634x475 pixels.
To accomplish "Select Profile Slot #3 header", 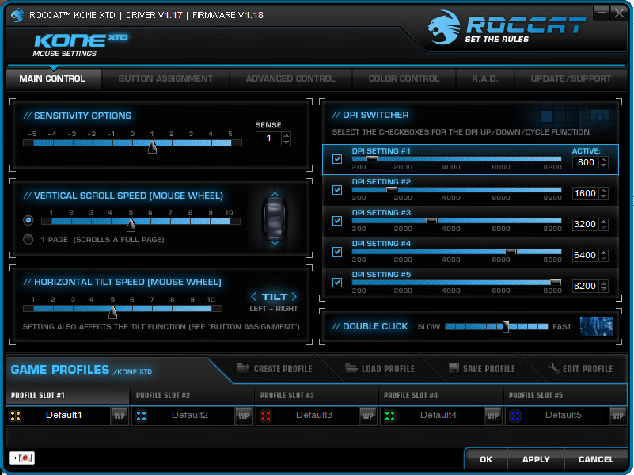I will pyautogui.click(x=317, y=395).
